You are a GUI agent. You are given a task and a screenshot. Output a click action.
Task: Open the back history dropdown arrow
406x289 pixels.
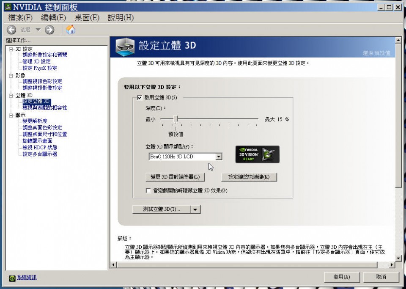click(38, 30)
